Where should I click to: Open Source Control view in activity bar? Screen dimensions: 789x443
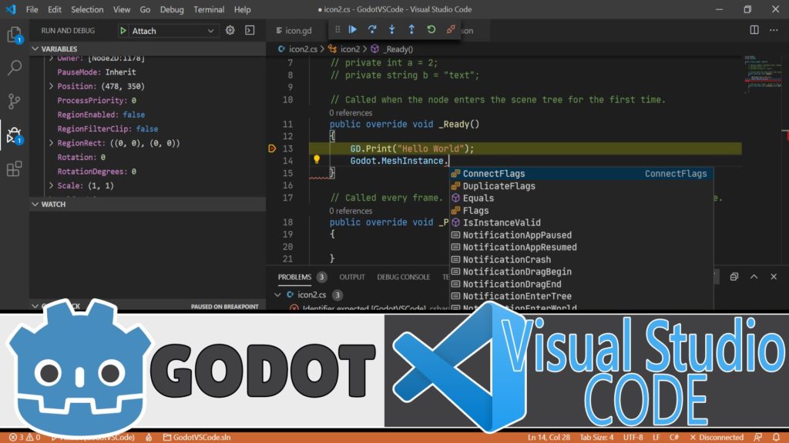tap(14, 101)
